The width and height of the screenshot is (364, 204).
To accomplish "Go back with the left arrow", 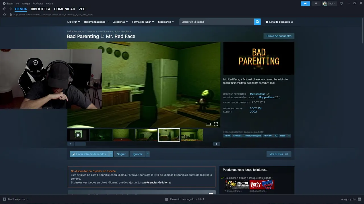I will pos(4,9).
